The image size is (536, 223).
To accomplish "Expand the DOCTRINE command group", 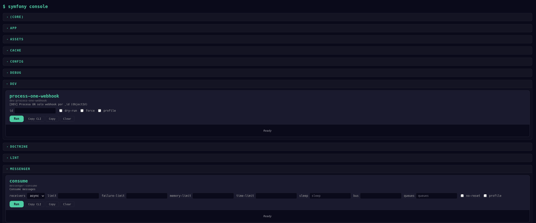I will pos(268,147).
